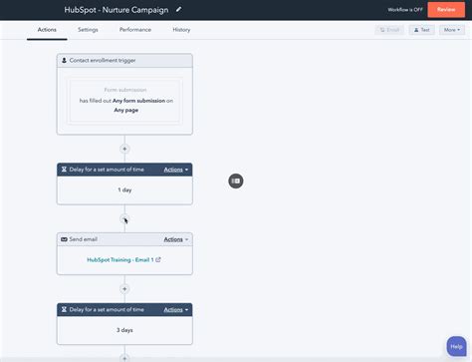Open the 3 days delay card body

[124, 330]
